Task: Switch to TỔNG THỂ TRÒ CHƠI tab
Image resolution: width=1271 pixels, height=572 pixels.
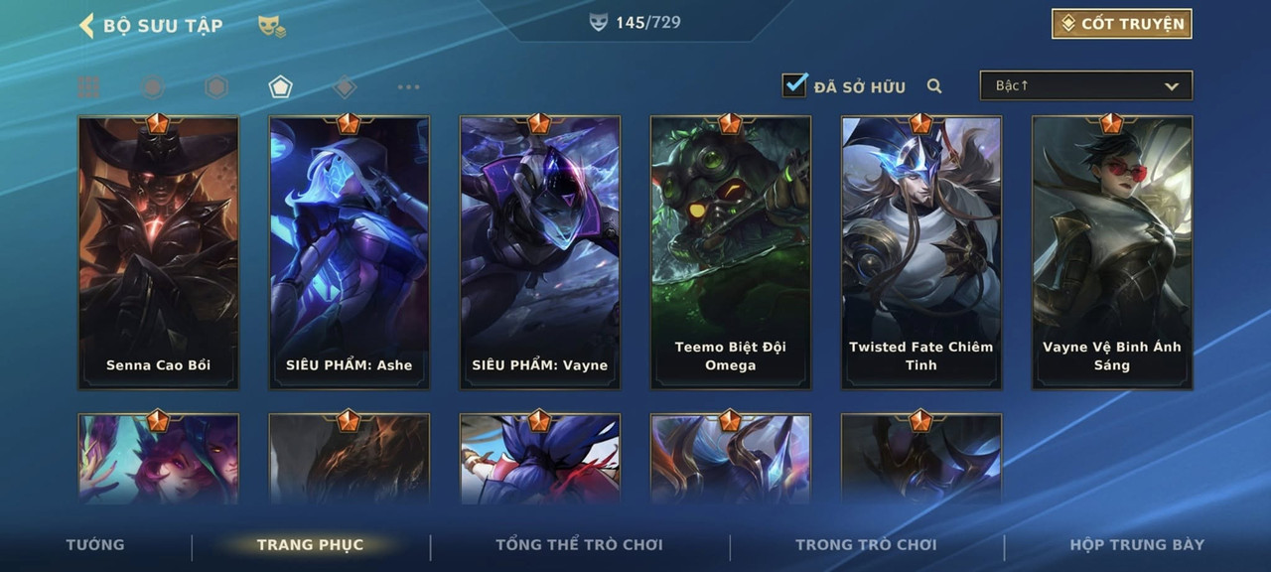Action: tap(579, 544)
